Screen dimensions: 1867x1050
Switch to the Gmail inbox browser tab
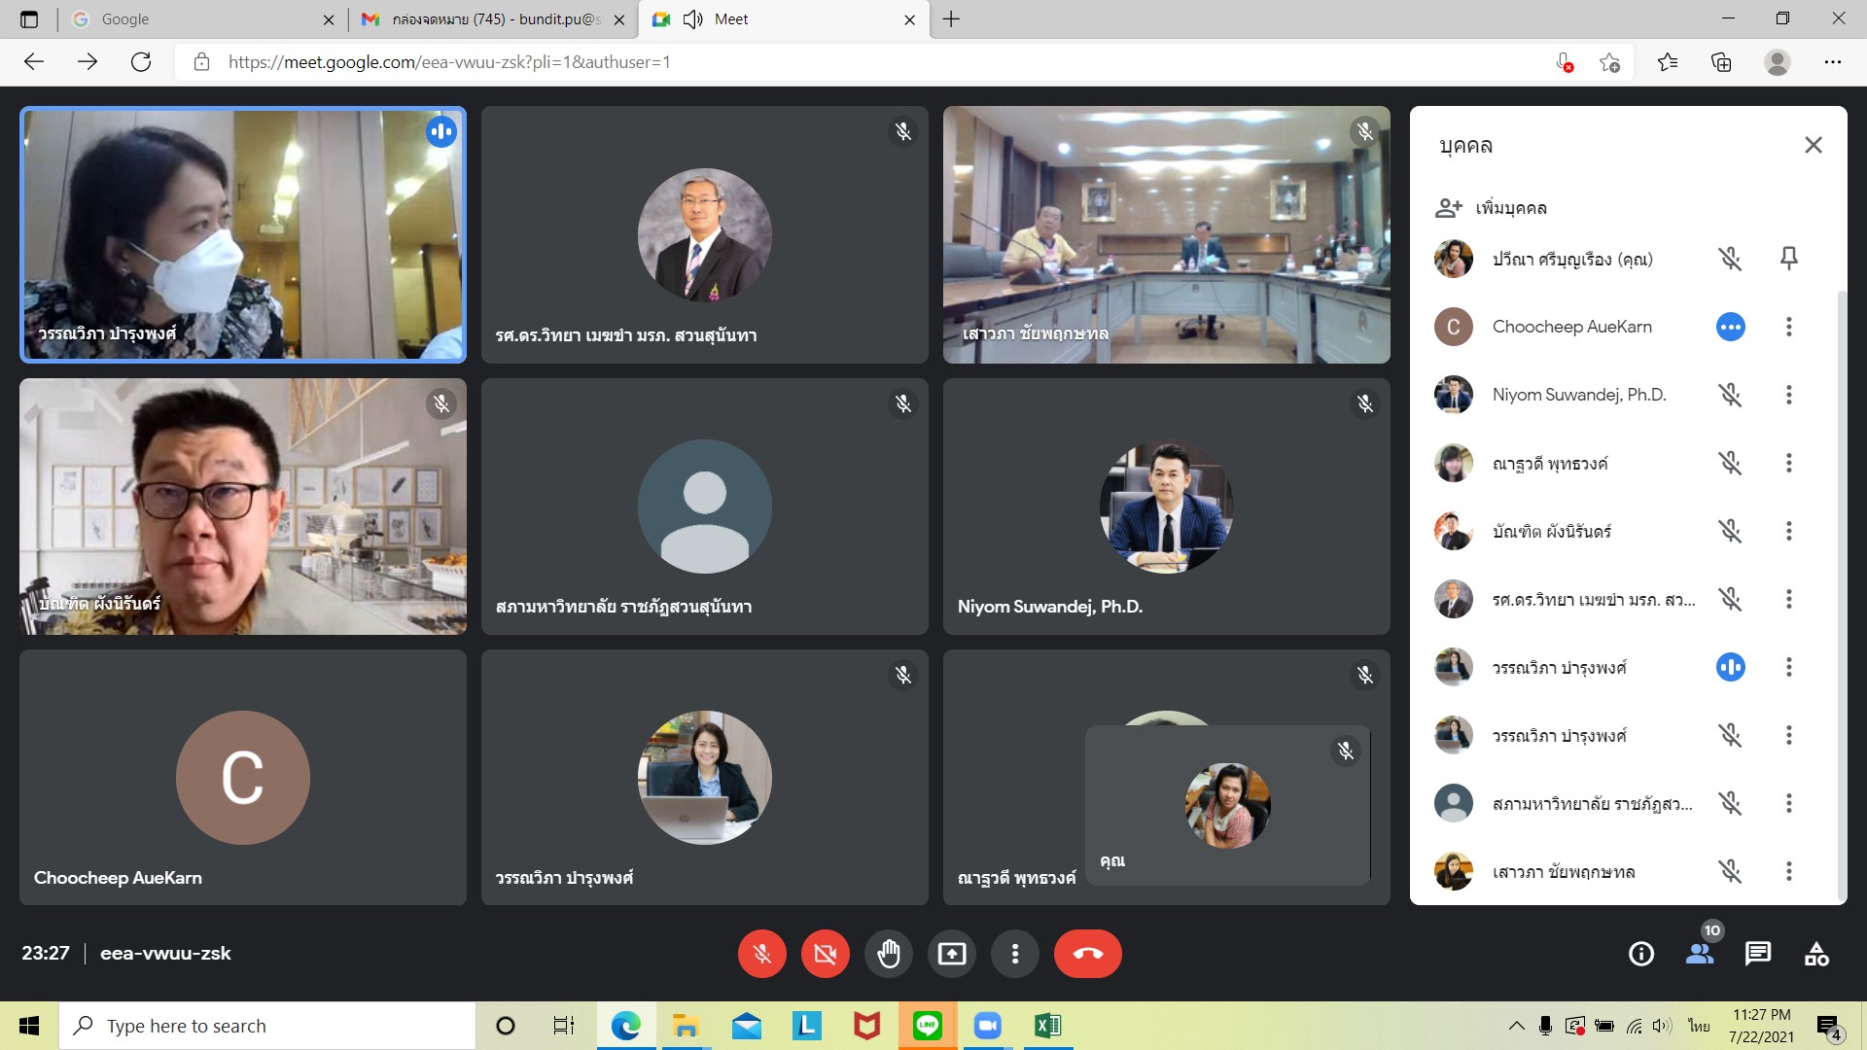pos(486,19)
